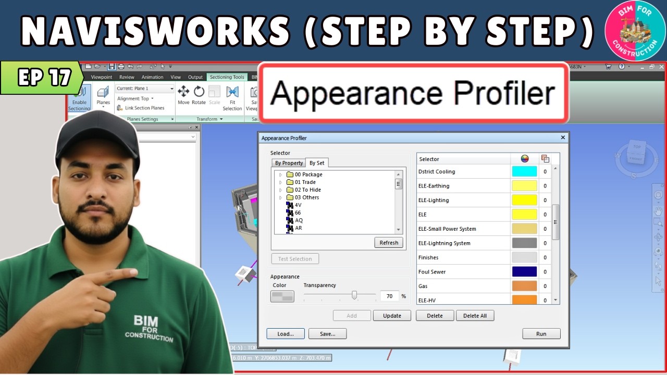Open the Output ribbon tab
667x375 pixels.
point(195,77)
